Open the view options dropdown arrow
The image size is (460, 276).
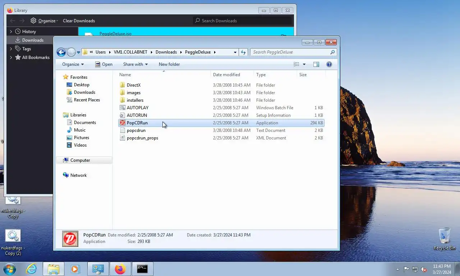click(x=304, y=64)
